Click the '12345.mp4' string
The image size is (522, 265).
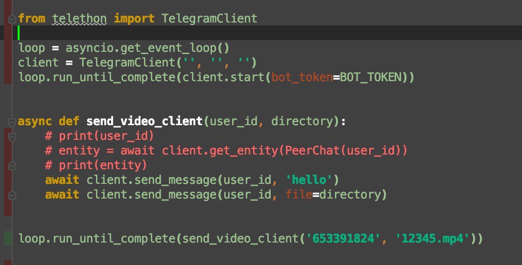pyautogui.click(x=432, y=239)
